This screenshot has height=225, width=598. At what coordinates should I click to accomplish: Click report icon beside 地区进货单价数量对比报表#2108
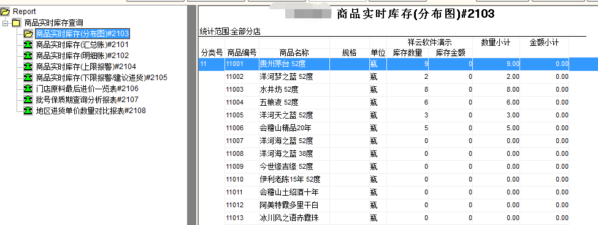[28, 111]
